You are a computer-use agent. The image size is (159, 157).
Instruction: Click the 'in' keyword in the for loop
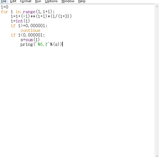(x=18, y=12)
